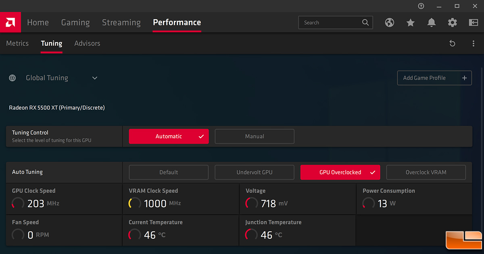Click the Fan Speed gauge dial

[18, 235]
